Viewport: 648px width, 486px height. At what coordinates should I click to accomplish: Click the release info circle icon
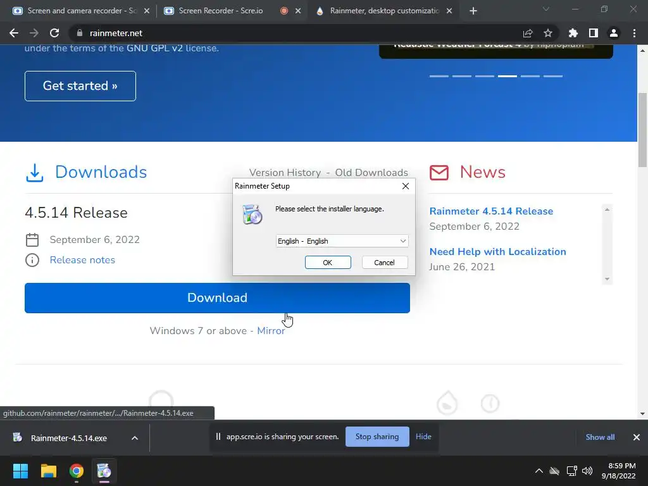(x=32, y=260)
